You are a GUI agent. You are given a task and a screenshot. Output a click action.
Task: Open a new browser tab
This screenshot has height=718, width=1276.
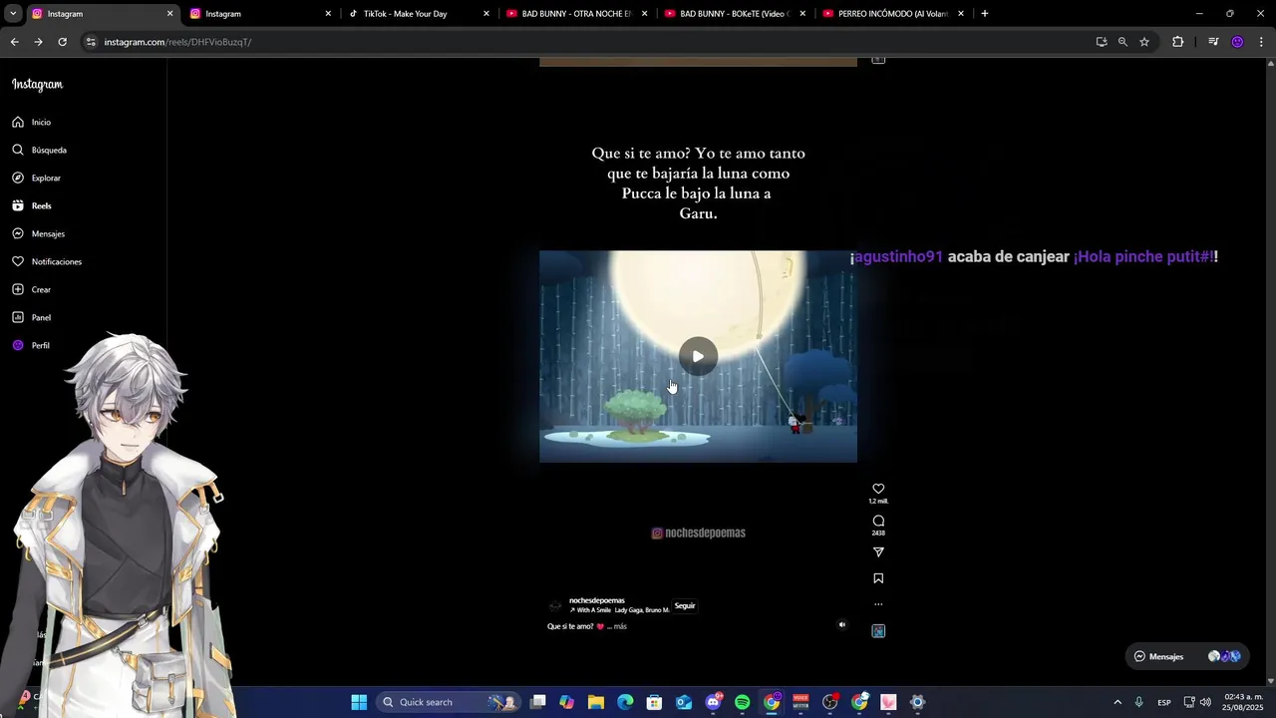pyautogui.click(x=985, y=14)
